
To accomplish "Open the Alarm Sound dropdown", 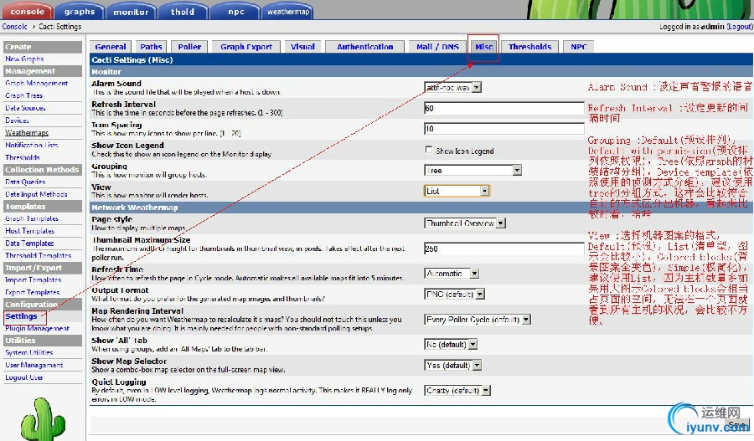I will pyautogui.click(x=452, y=87).
